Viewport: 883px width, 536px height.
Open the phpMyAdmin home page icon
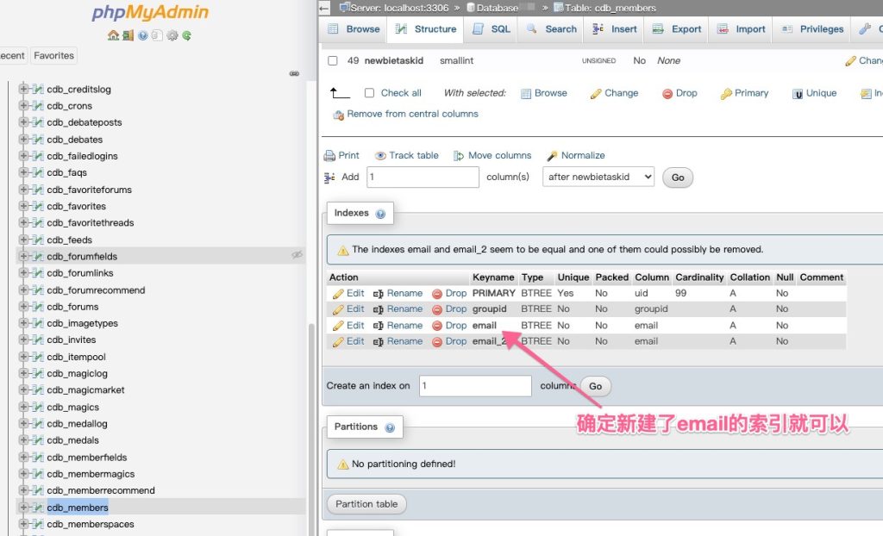(115, 36)
